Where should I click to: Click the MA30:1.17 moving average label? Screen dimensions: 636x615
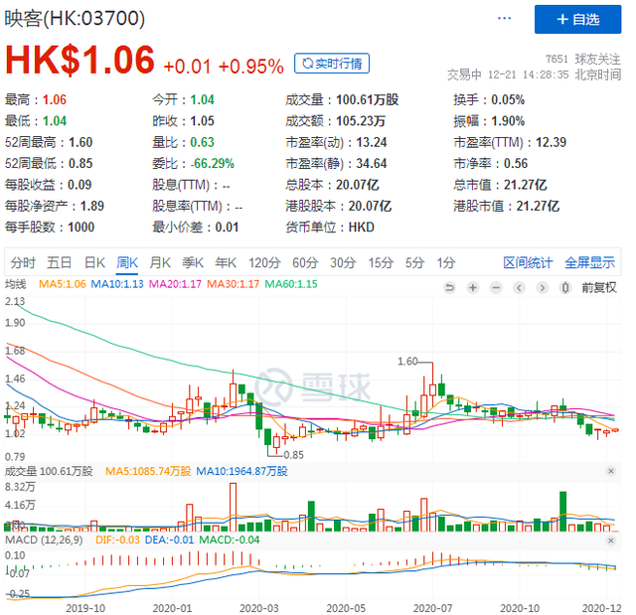tap(234, 284)
